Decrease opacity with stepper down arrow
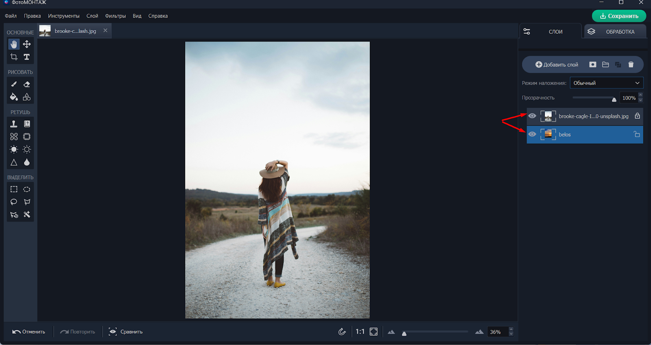This screenshot has height=345, width=651. coord(640,100)
